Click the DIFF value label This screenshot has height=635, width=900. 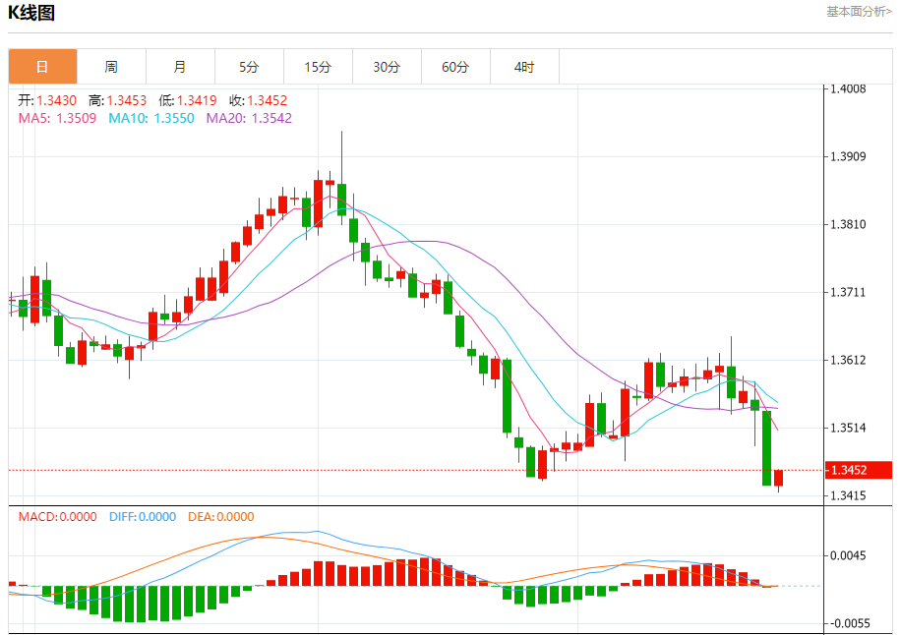point(143,517)
